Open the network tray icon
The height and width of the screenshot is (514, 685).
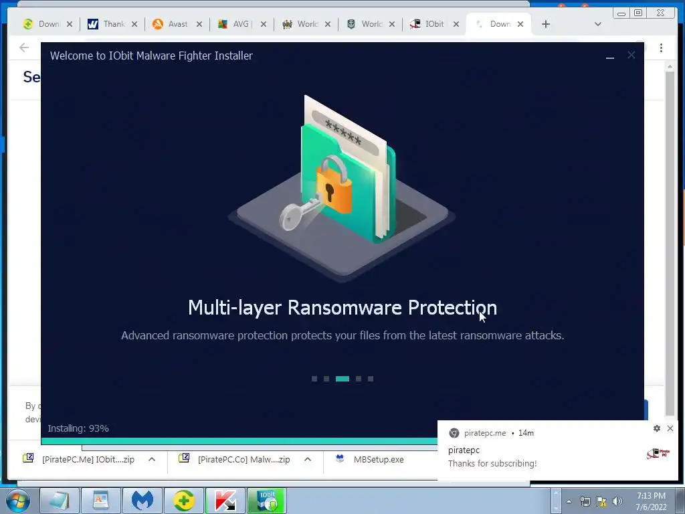coord(585,501)
